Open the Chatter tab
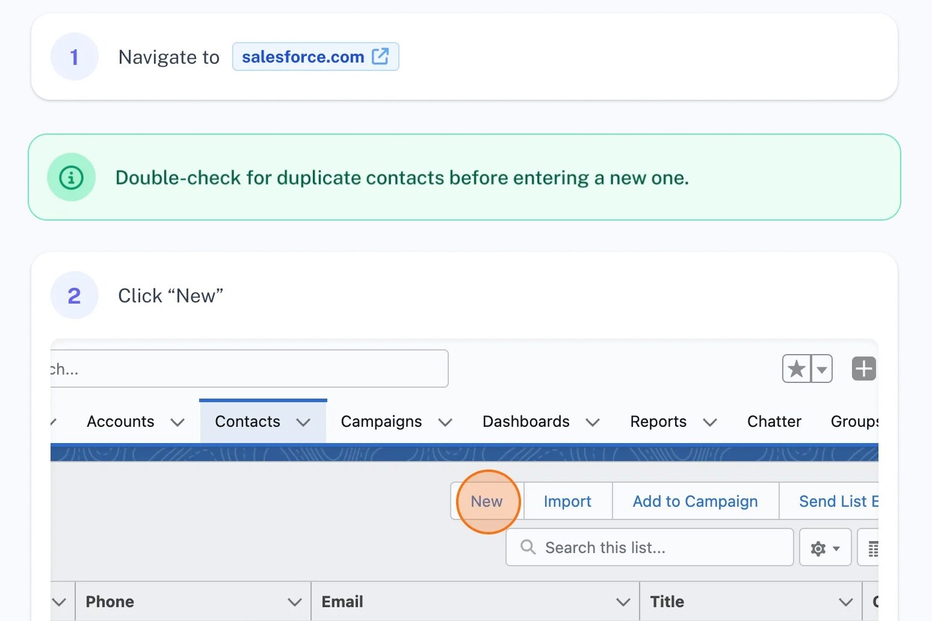This screenshot has width=932, height=621. (x=774, y=421)
